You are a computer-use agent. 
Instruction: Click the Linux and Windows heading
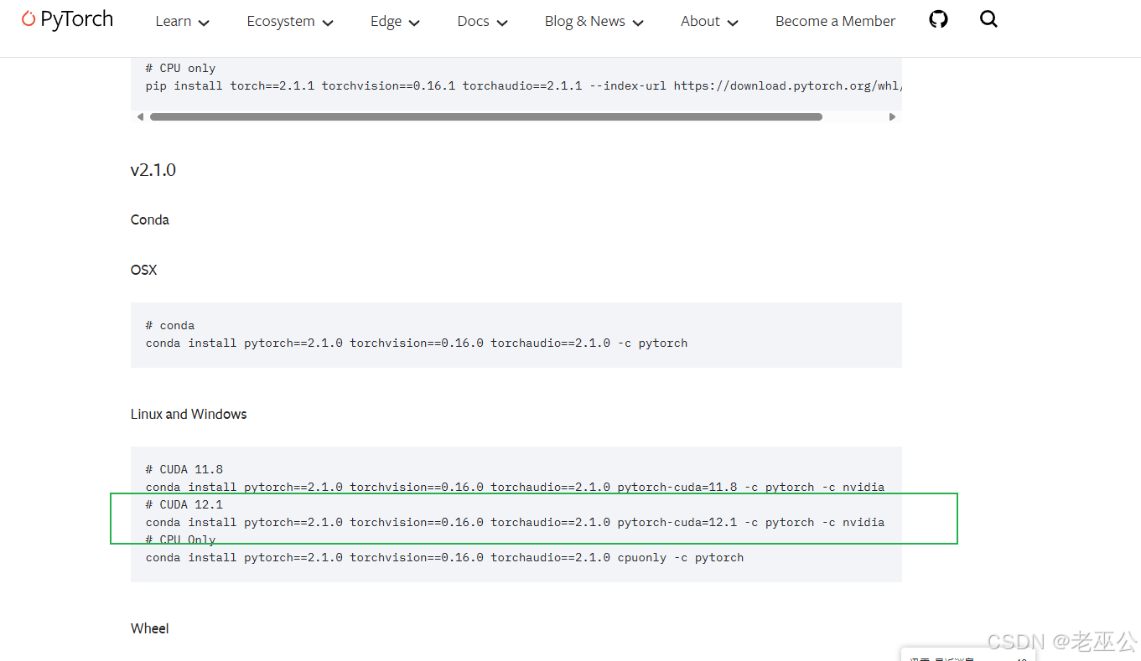tap(189, 414)
